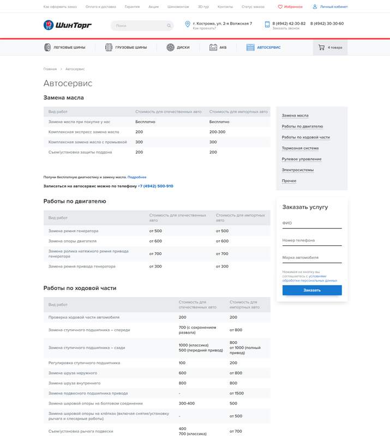Focus the Номер телефона field
Image resolution: width=390 pixels, height=436 pixels.
311,240
